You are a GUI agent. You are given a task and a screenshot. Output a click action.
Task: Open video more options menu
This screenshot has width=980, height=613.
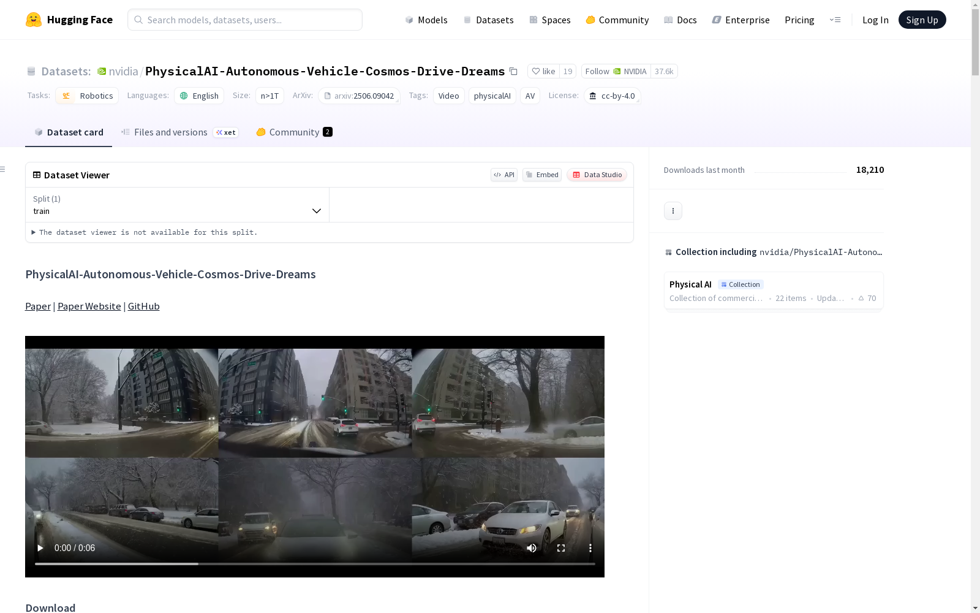tap(590, 548)
